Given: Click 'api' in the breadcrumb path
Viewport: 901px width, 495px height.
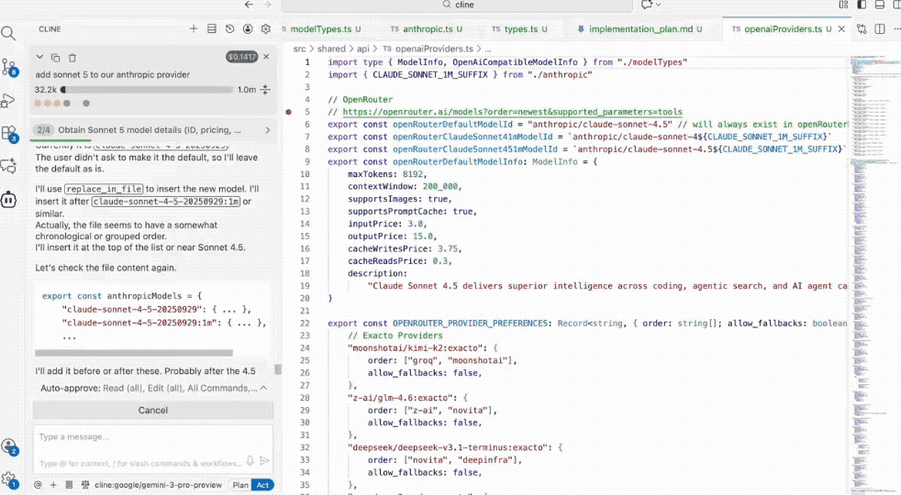Looking at the screenshot, I should click(363, 49).
